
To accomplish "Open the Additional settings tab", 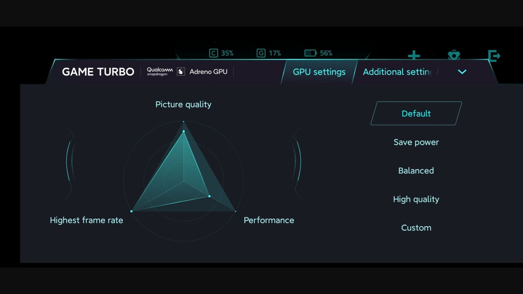I will point(397,72).
